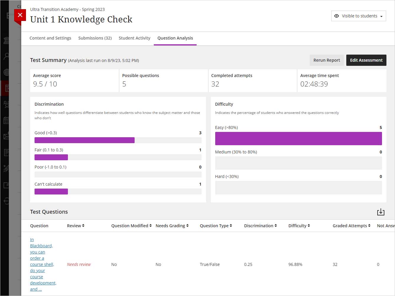Click the Good (>0.3) discrimination bar
395x296 pixels.
pos(84,140)
